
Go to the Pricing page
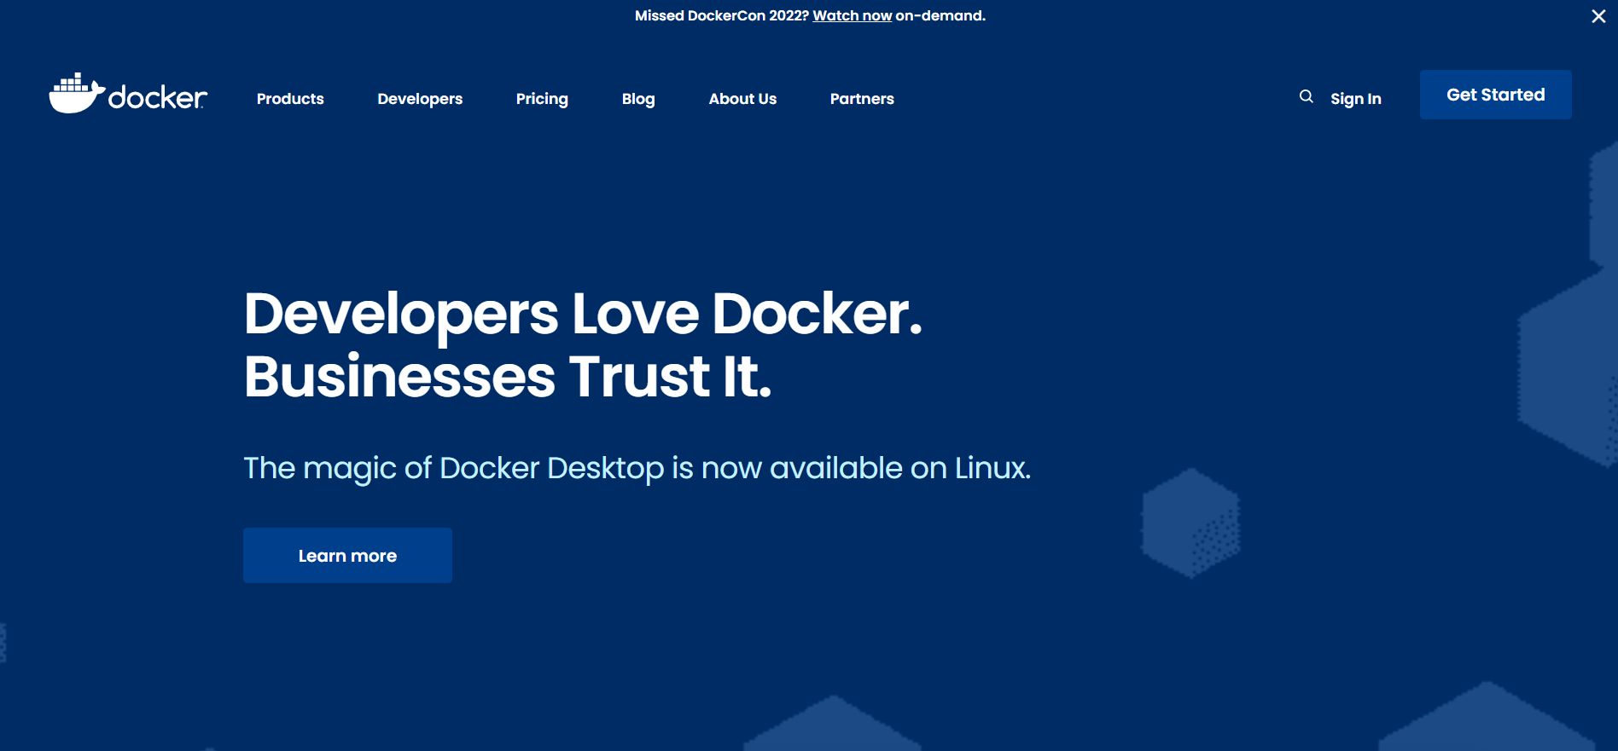(x=542, y=99)
